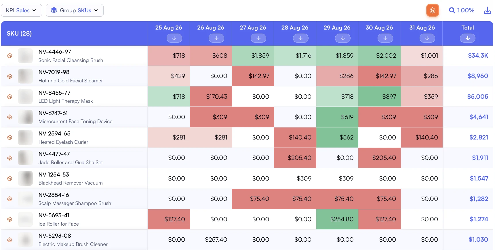Click flame icon for NV-5293-08 row
The height and width of the screenshot is (250, 495).
click(9, 240)
